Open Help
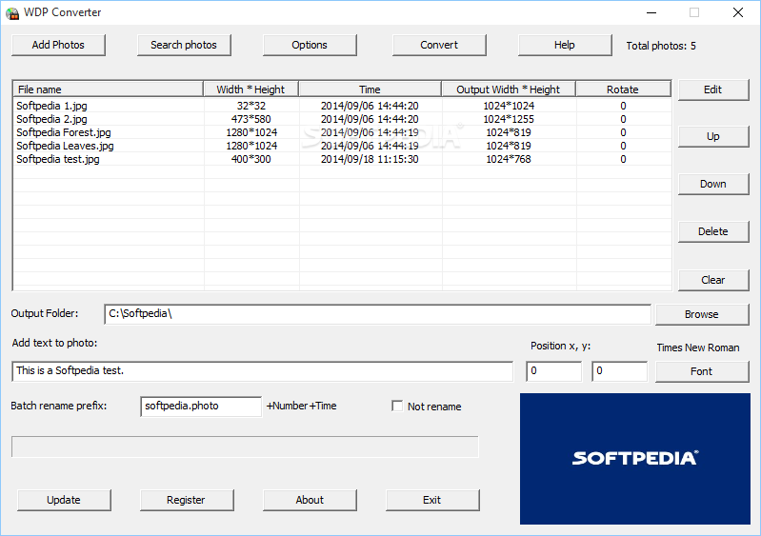This screenshot has height=536, width=761. [x=565, y=45]
